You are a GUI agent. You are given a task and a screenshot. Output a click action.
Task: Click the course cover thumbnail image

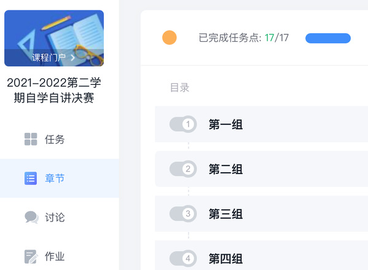pyautogui.click(x=54, y=38)
